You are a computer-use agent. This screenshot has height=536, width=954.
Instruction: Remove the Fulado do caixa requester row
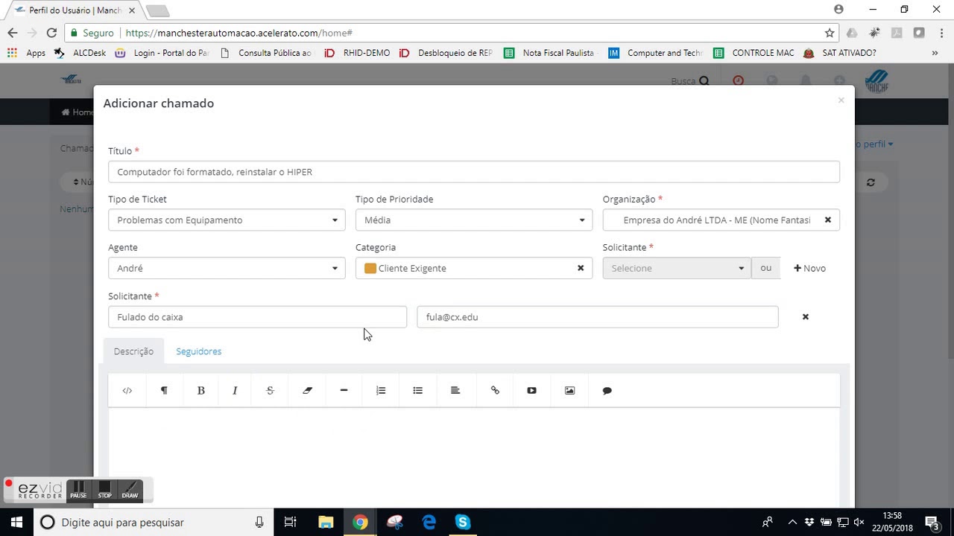click(805, 316)
